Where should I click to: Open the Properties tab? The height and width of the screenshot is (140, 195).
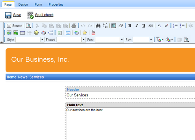56,5
